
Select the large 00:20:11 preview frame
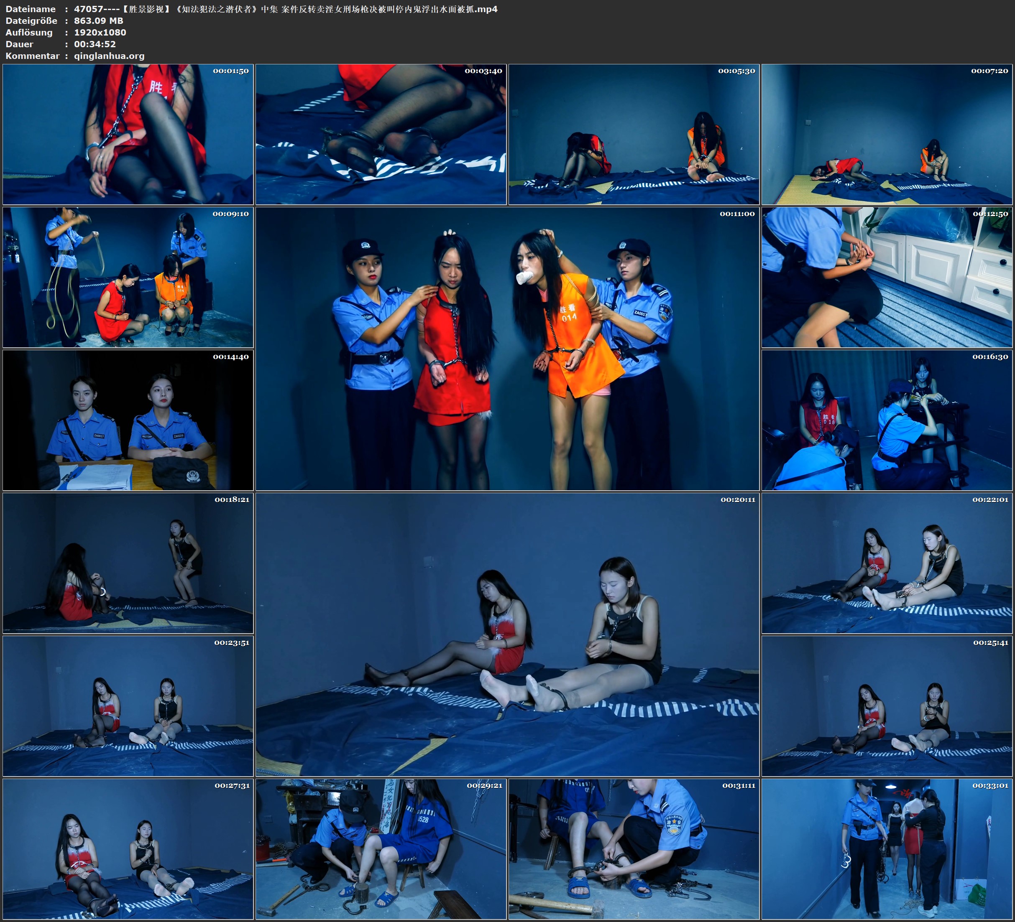(x=507, y=634)
